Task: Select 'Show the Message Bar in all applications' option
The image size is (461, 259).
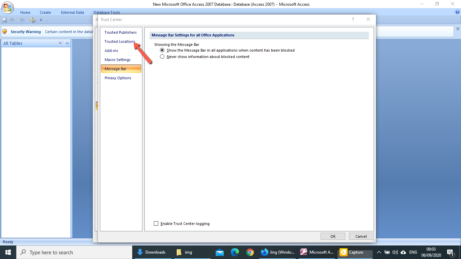Action: (x=162, y=50)
